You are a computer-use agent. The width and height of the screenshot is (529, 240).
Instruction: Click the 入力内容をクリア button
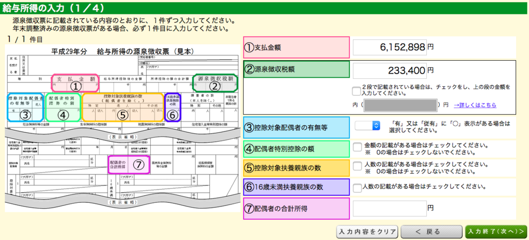(367, 232)
